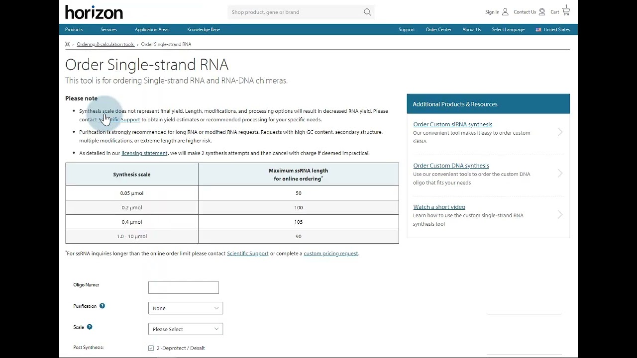The image size is (637, 358).
Task: Click the Scale help question icon
Action: click(90, 327)
